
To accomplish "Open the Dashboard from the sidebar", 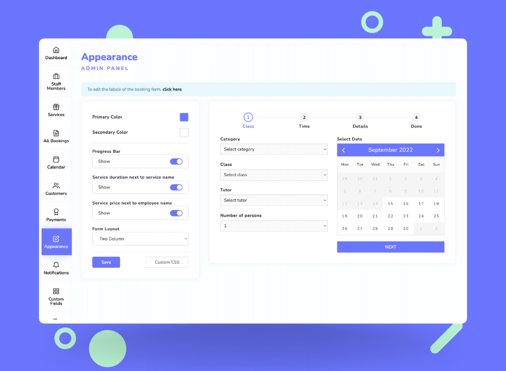I will tap(56, 53).
